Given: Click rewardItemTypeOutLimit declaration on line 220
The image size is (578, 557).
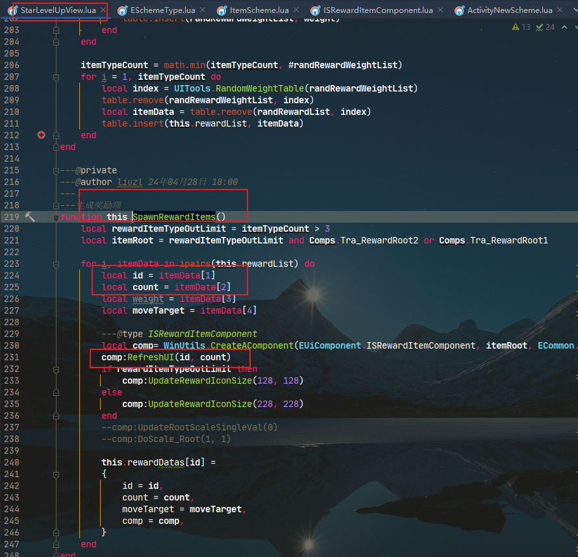Looking at the screenshot, I should pos(169,229).
